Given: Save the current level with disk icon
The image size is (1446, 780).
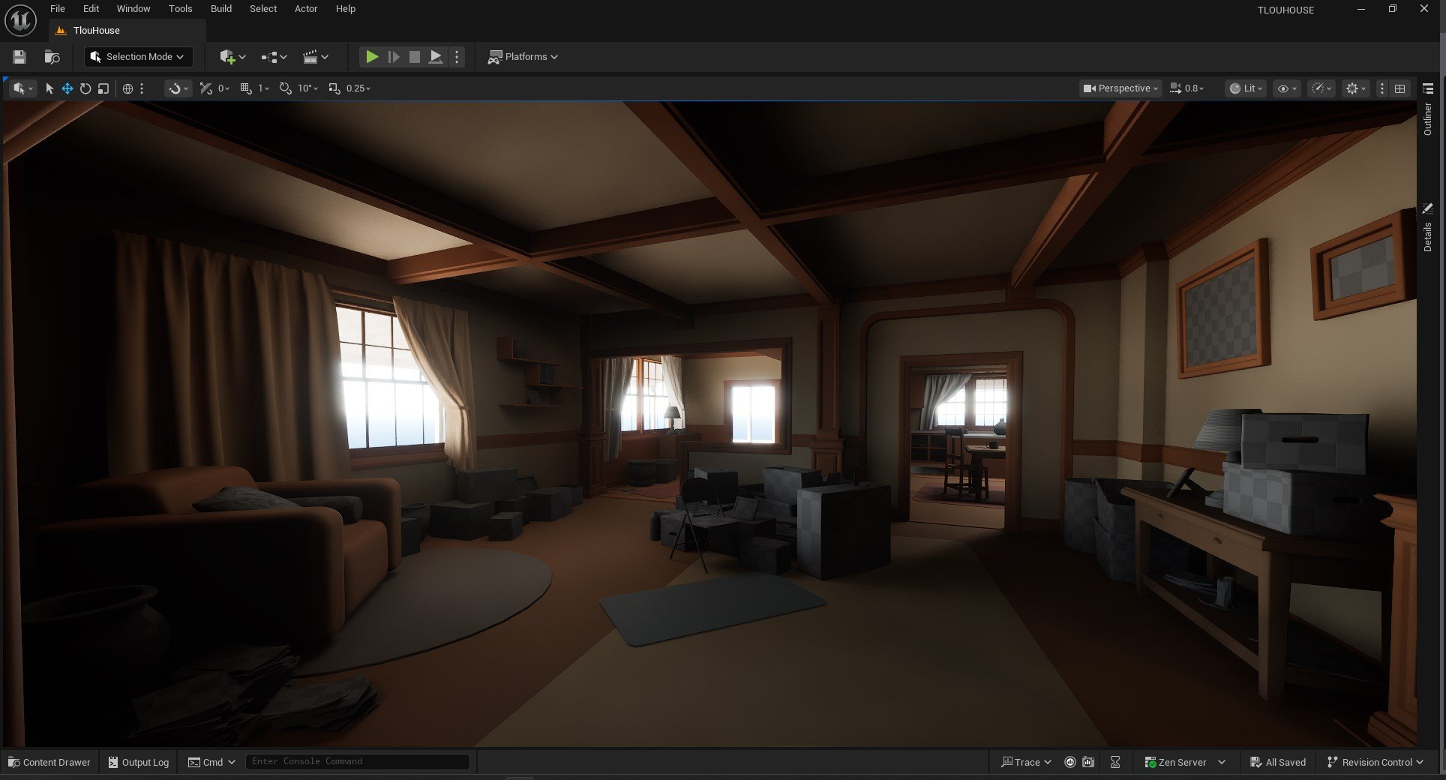Looking at the screenshot, I should click(19, 57).
